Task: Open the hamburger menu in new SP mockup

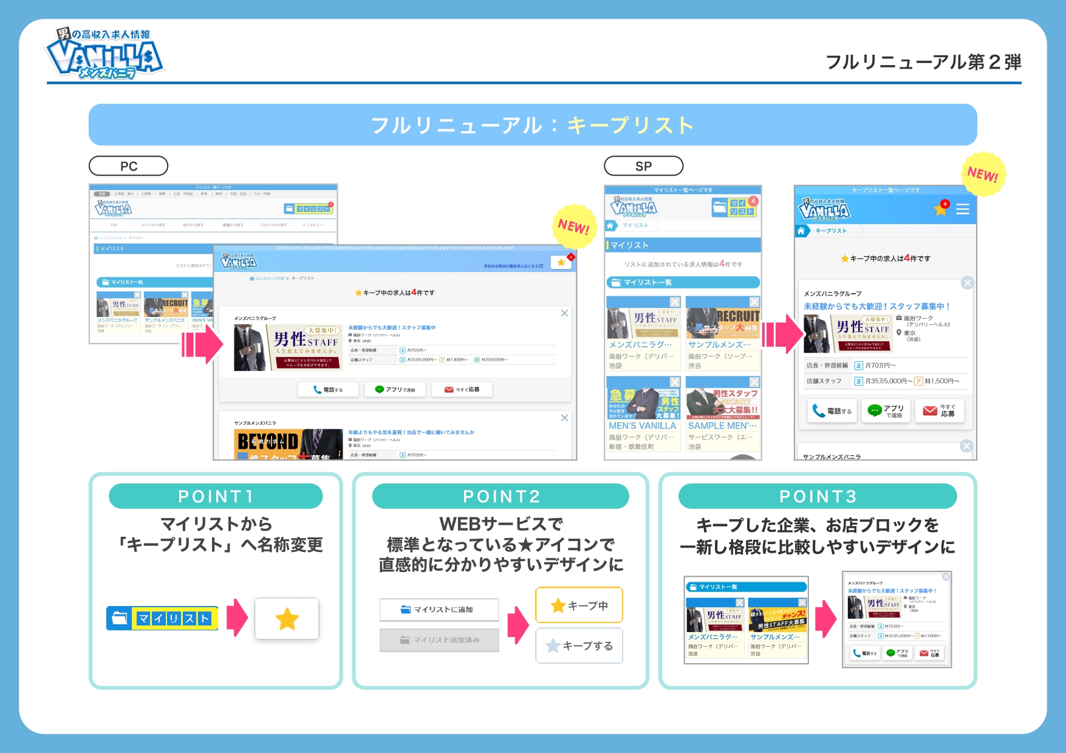Action: 963,210
